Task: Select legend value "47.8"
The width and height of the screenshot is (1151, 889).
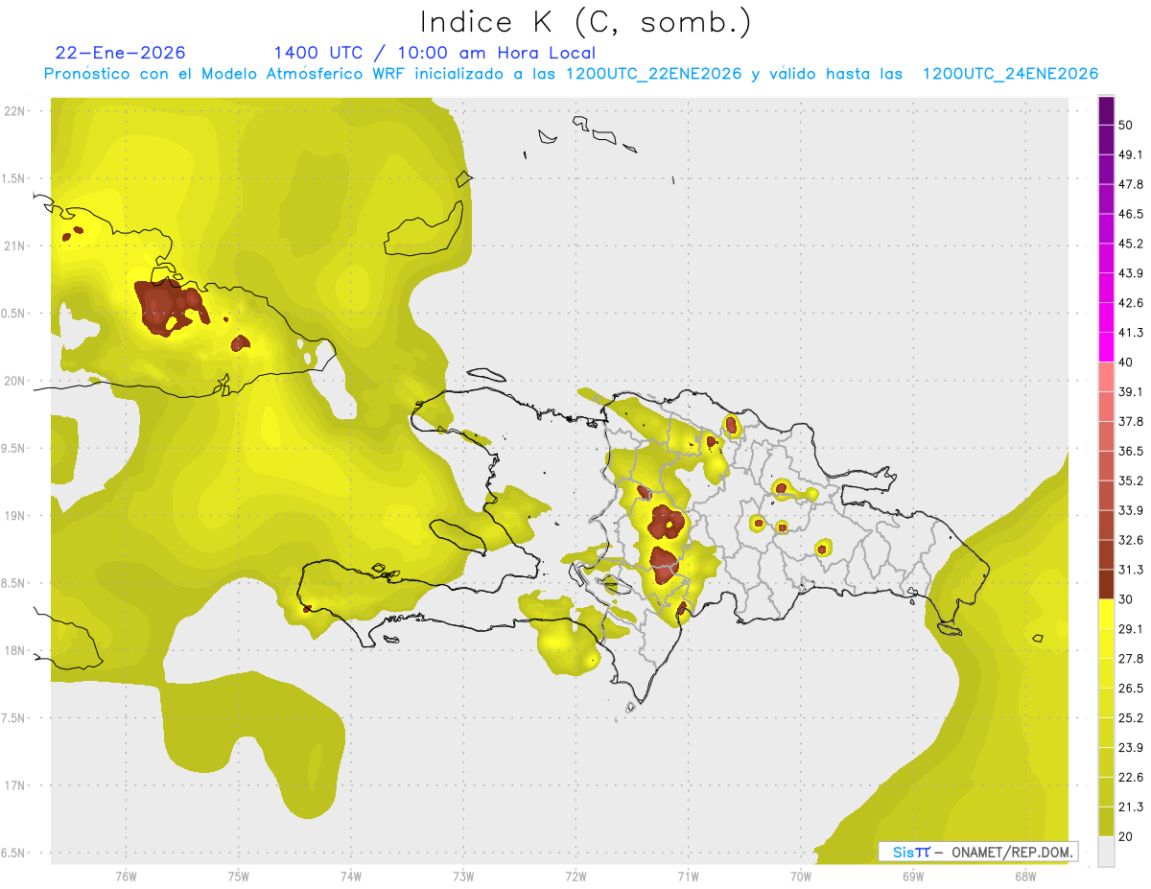Action: (x=1131, y=184)
